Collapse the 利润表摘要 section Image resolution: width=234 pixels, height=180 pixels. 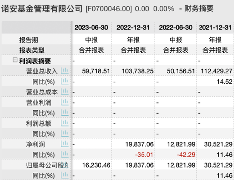(x=15, y=60)
